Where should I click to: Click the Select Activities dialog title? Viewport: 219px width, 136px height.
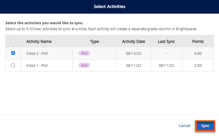coord(109,6)
